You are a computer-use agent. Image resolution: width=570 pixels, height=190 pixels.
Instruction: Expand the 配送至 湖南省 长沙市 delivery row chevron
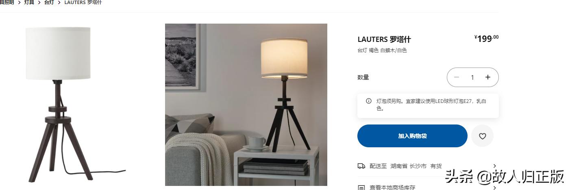coord(495,166)
